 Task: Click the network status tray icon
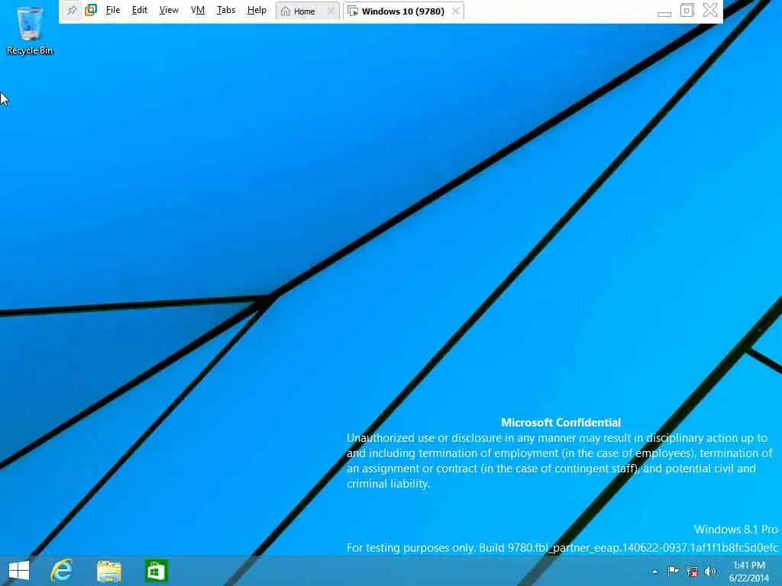pos(692,572)
